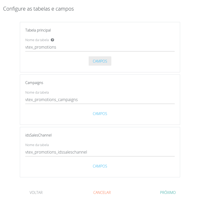This screenshot has height=197, width=201.
Task: Click the idsSalesChannel section heading
Action: point(38,135)
